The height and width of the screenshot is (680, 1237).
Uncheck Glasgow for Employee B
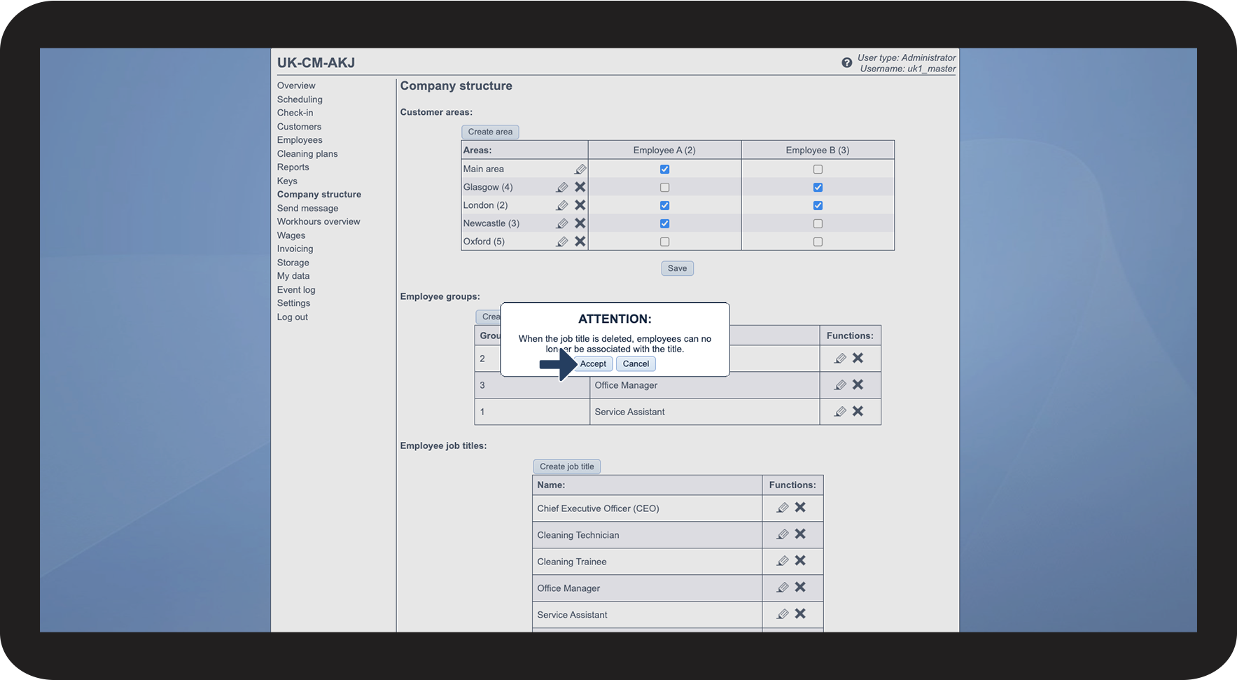818,188
